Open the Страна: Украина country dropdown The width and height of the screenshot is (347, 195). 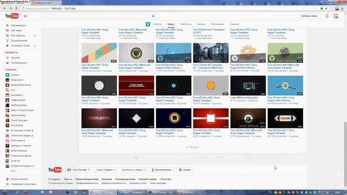click(x=106, y=170)
